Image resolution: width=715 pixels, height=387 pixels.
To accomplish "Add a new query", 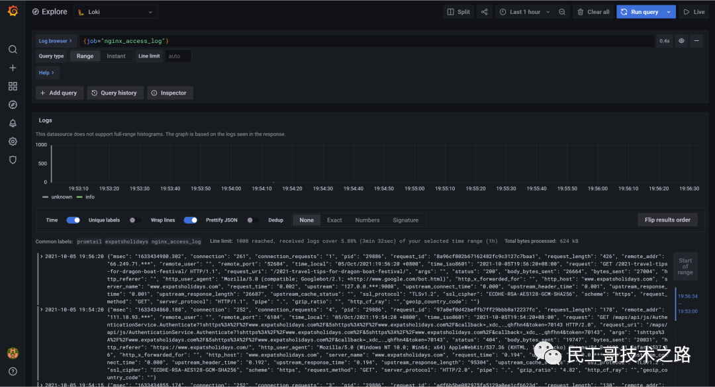I will pos(60,93).
